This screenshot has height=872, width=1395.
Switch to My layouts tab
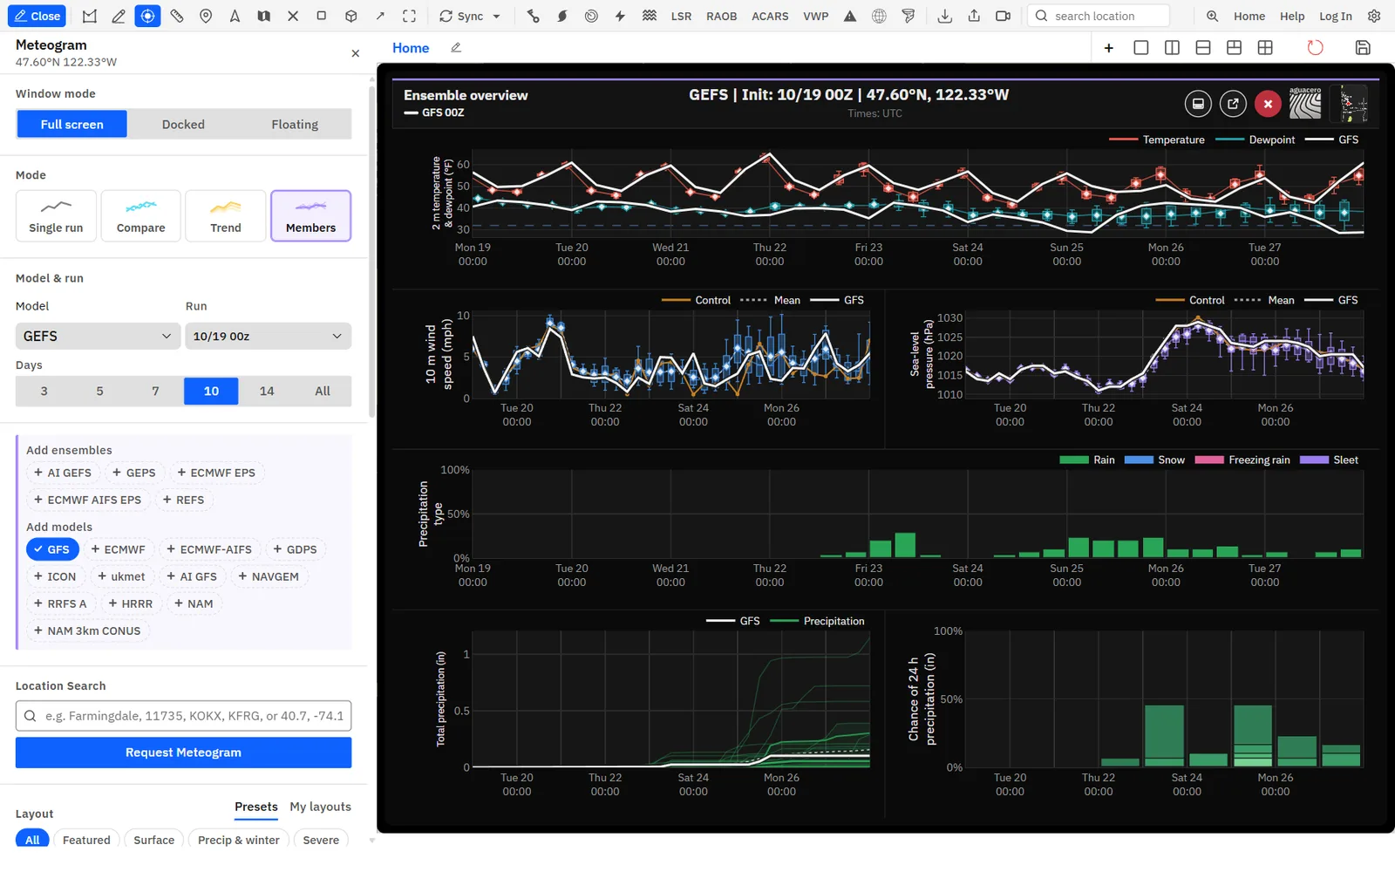320,807
